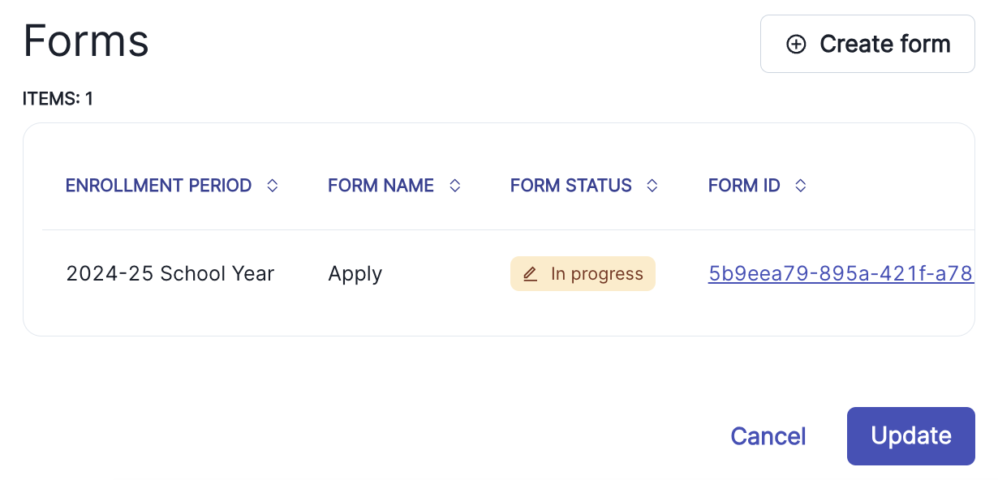The image size is (998, 480).
Task: Sort by the ENROLLMENT PERIOD column header
Action: click(x=159, y=186)
